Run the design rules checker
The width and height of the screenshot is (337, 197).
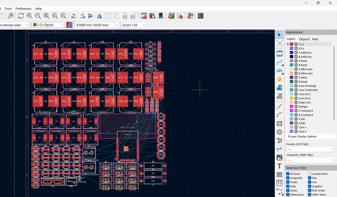180,16
